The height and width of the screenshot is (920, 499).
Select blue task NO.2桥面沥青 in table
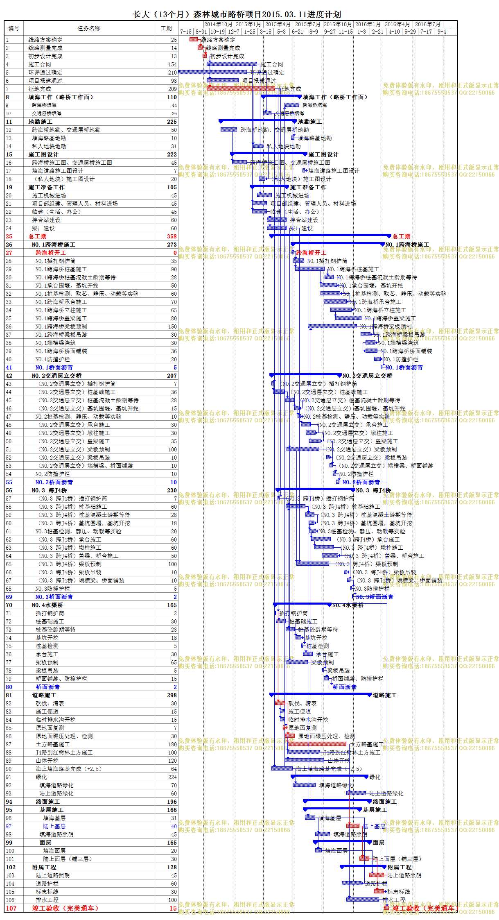click(91, 482)
